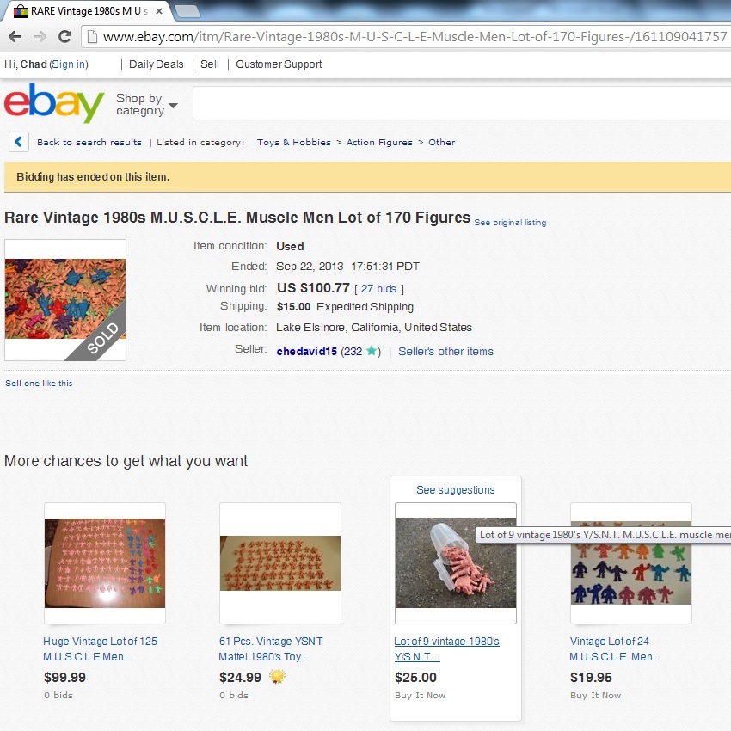Open the Huge Vintage Lot of 125 thumbnail
Screen dimensions: 731x731
click(105, 562)
